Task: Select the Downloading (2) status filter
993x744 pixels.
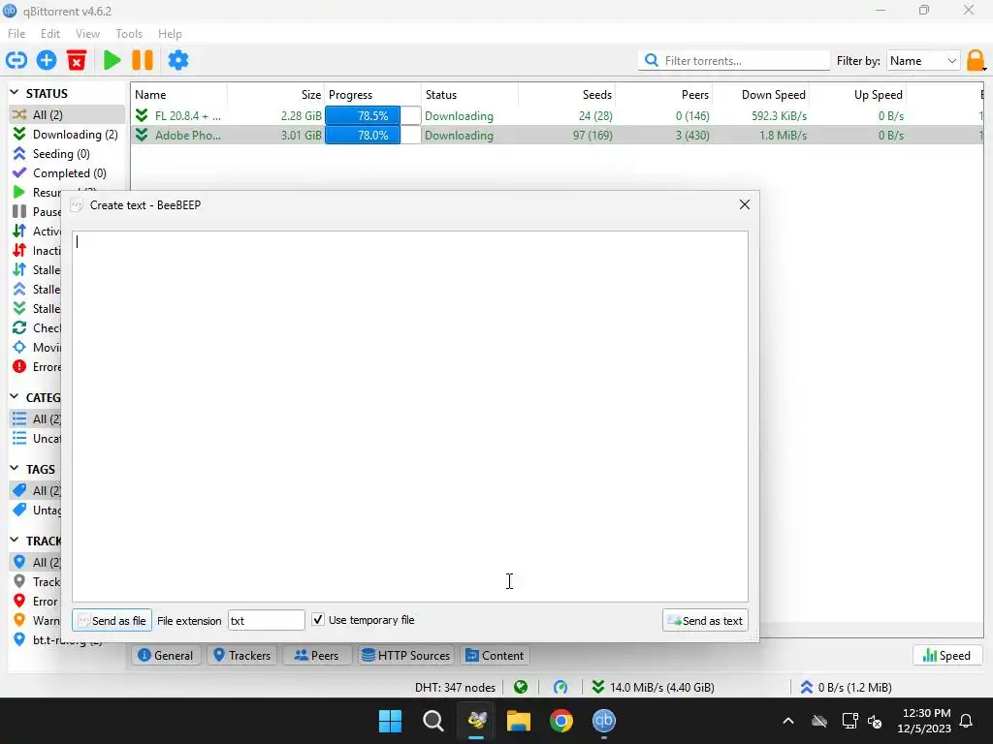Action: [x=67, y=134]
